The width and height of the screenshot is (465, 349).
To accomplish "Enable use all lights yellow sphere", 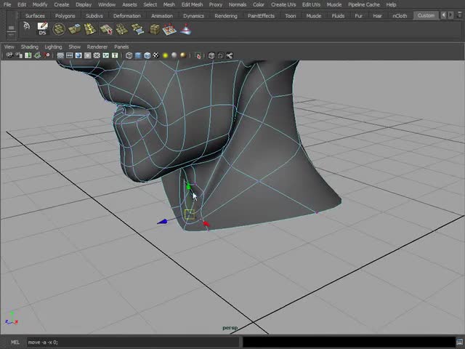I will pos(166,55).
